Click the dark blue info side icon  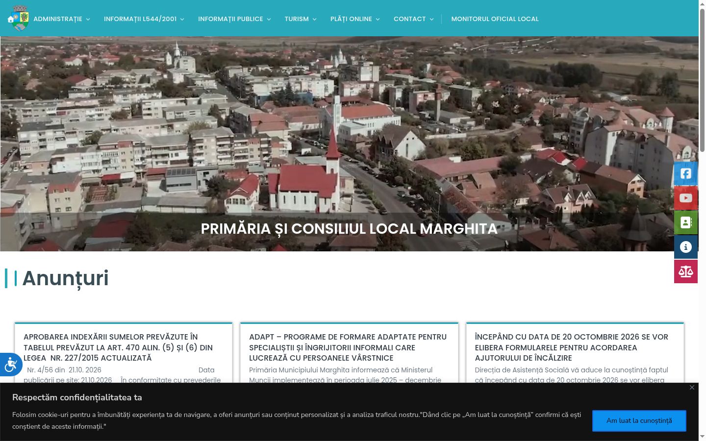[686, 247]
